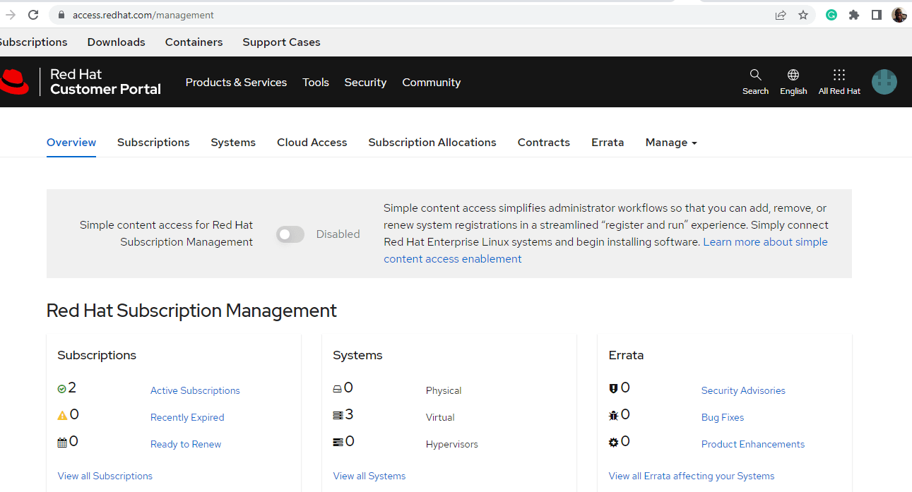Expand the Tools navigation menu

point(316,83)
